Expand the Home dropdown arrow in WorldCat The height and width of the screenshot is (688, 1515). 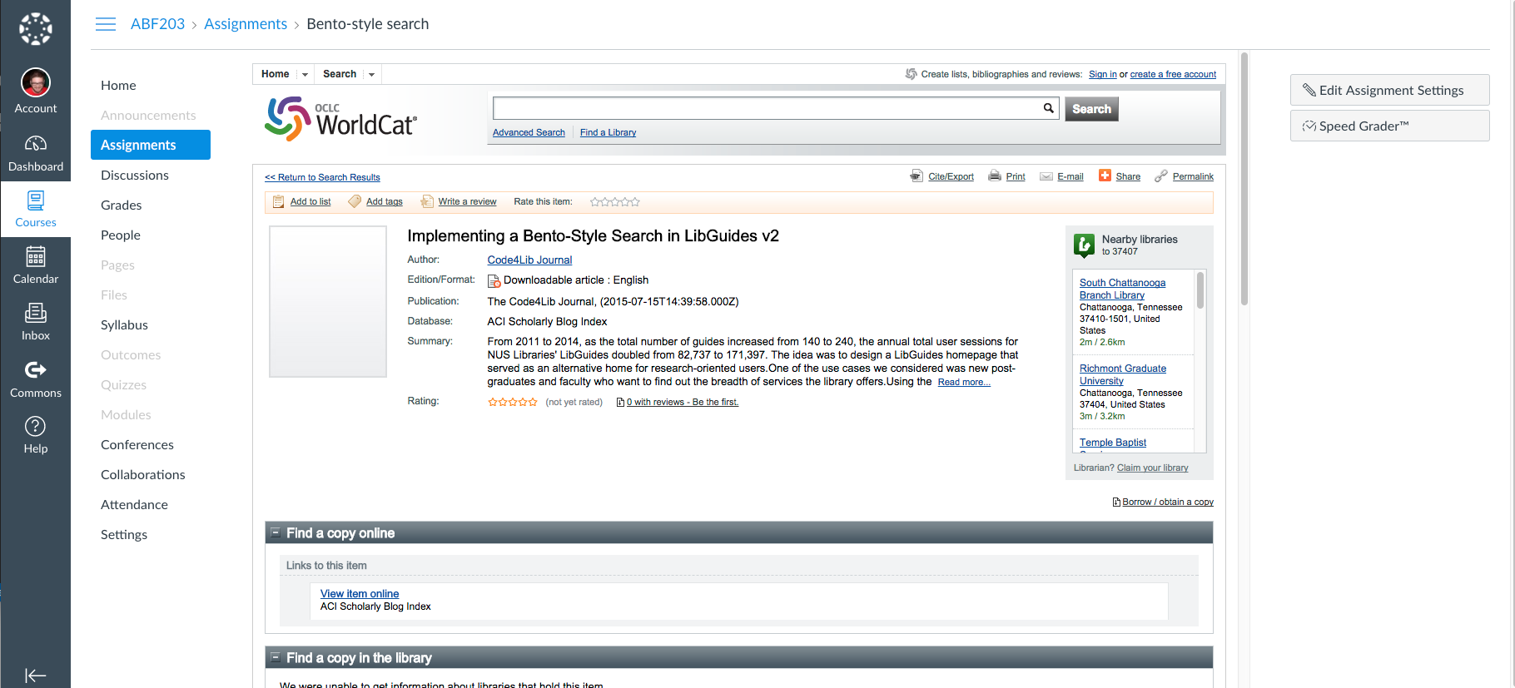click(305, 75)
